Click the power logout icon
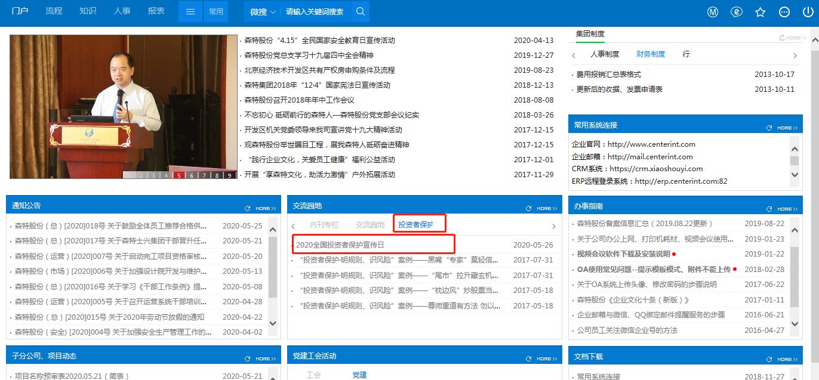This screenshot has width=819, height=380. pos(806,11)
